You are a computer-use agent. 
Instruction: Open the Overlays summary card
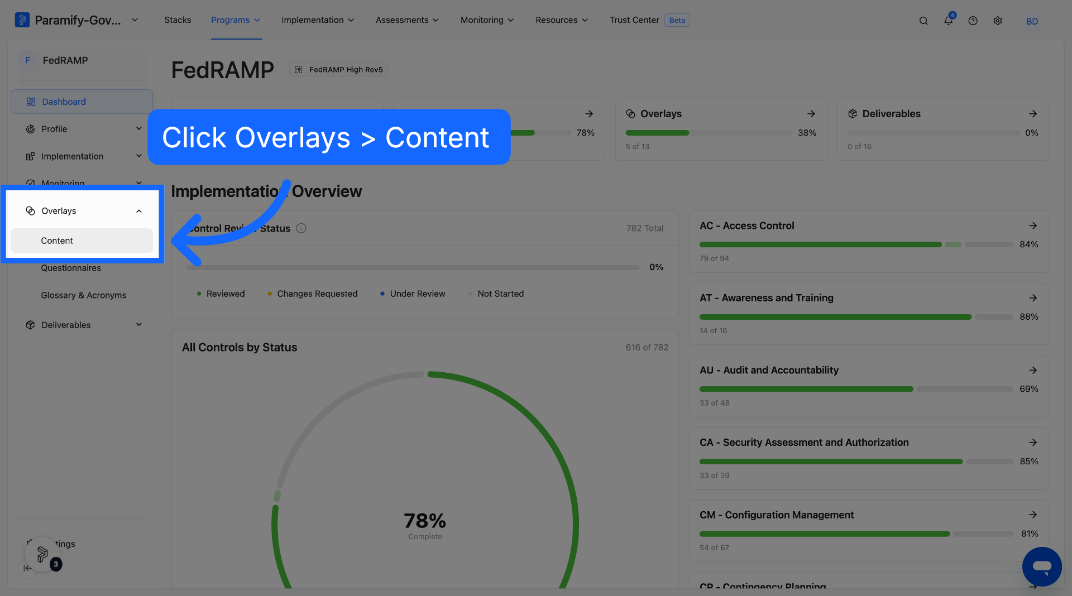click(x=721, y=130)
